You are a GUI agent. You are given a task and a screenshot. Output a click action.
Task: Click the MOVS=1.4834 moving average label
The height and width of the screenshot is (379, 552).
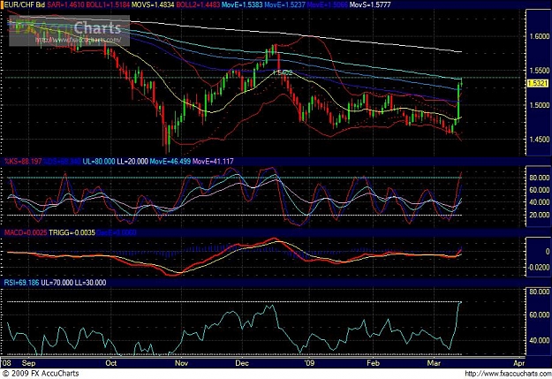(153, 5)
